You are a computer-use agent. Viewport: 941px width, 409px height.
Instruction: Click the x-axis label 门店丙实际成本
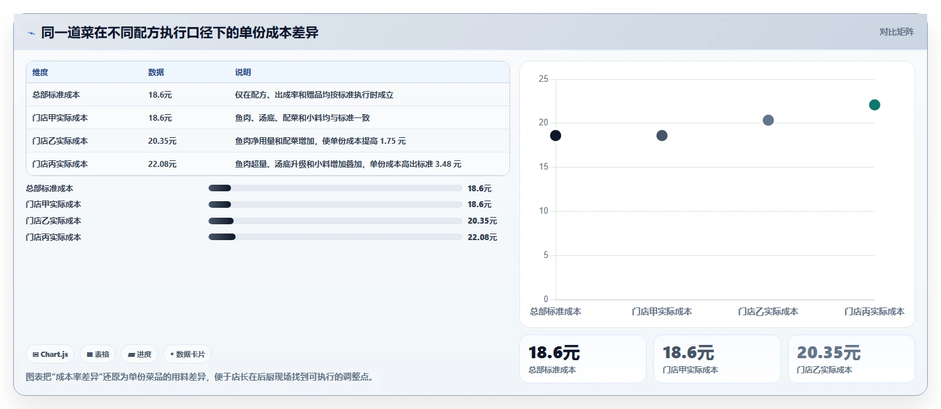[x=874, y=311]
